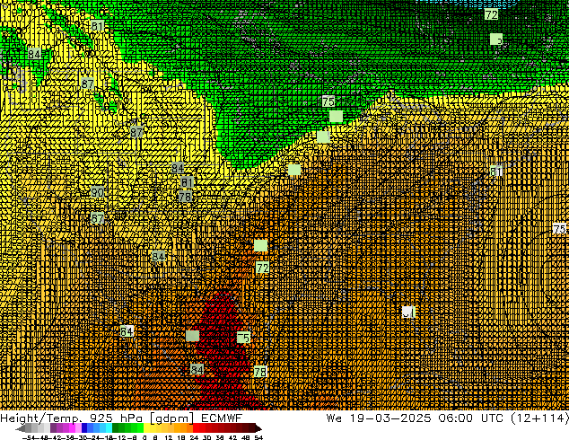Click the '(12+114)' forecast offset text
The image size is (569, 440).
point(539,418)
